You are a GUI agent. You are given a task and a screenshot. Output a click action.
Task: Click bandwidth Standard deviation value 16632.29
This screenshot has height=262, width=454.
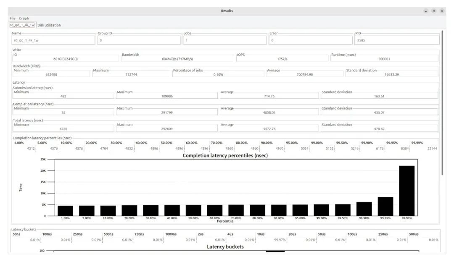[x=392, y=74]
